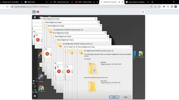Close the usuń program Google tab
The image size is (179, 100).
(x=148, y=2)
